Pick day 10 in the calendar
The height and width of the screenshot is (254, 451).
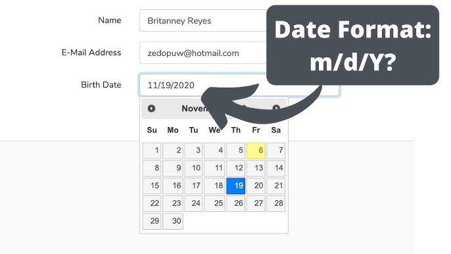click(193, 168)
